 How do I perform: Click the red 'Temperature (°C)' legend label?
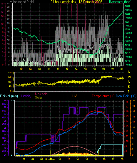103,96
